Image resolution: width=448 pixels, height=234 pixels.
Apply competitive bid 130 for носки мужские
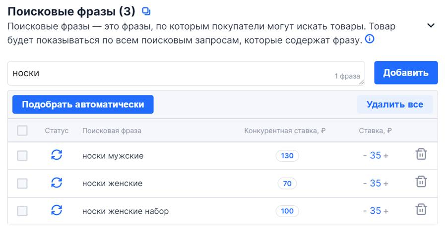tap(287, 156)
